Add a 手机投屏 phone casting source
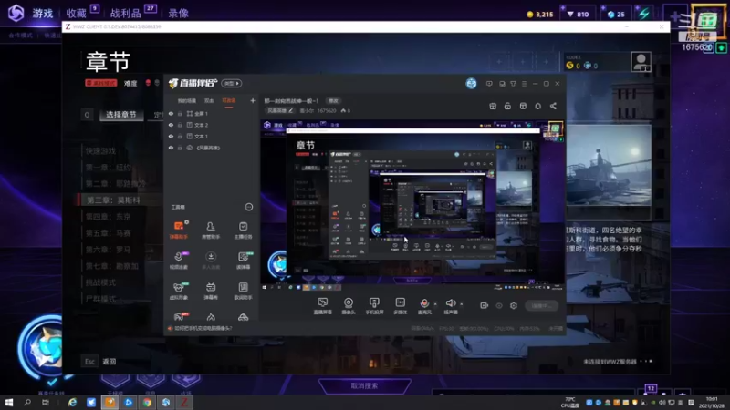Image resolution: width=730 pixels, height=410 pixels. [x=374, y=306]
